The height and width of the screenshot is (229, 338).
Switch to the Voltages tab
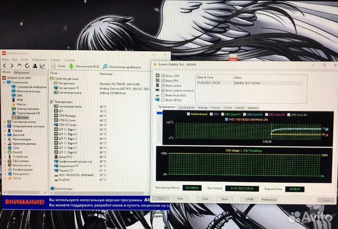pos(203,108)
